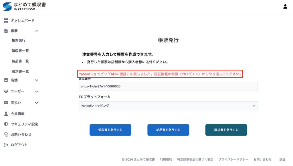Screen dimensions: 293x166
Task: Open the プライバシーポリシー footer link
Action: click(233, 159)
